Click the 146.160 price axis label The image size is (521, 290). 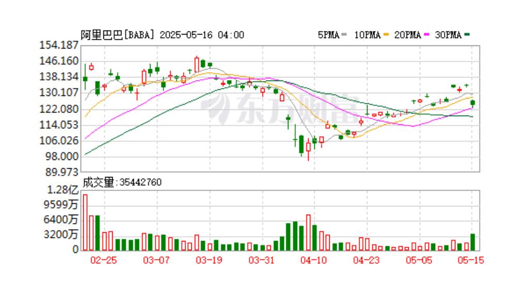[59, 61]
